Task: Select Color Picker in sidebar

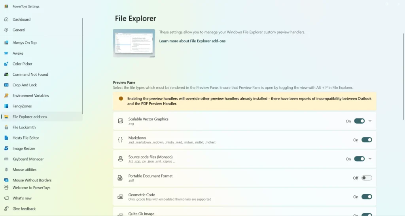Action: pyautogui.click(x=42, y=64)
